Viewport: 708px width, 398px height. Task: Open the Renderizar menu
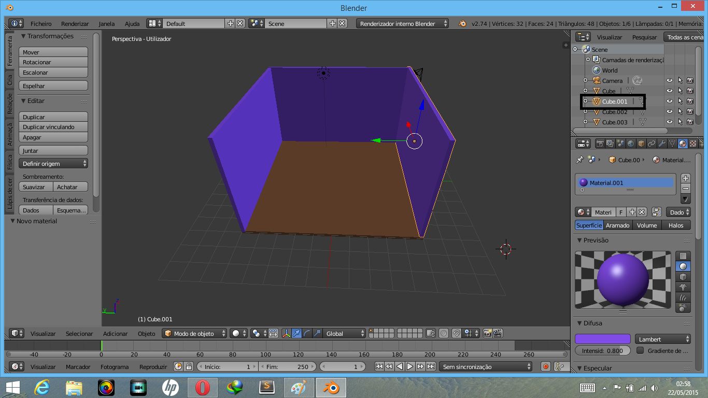pyautogui.click(x=75, y=24)
